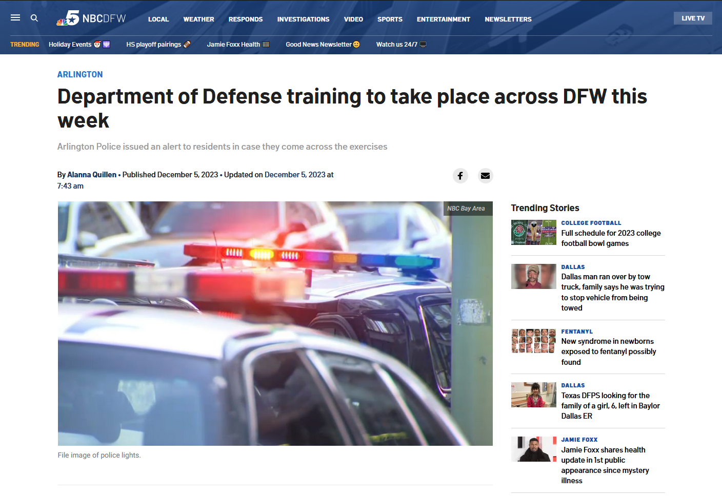Read Full schedule for 2023 bowl games

[x=611, y=238]
